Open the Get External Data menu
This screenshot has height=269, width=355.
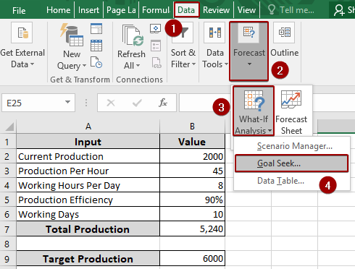[x=22, y=46]
